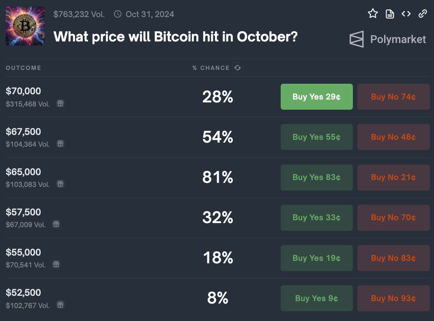Copy market link via chain icon
The height and width of the screenshot is (321, 434).
pos(423,13)
